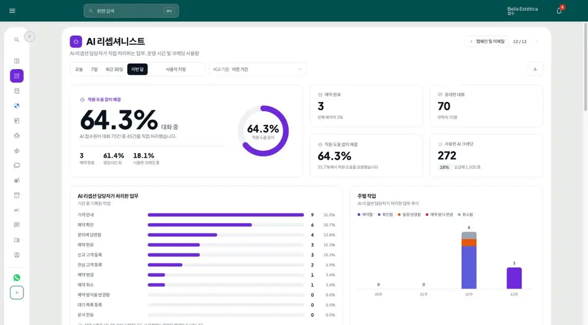Open the chat message sidebar icon

[16, 225]
